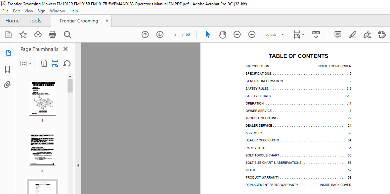The height and width of the screenshot is (194, 390).
Task: Select page 3 table of contents thumbnail
Action: [x=42, y=187]
